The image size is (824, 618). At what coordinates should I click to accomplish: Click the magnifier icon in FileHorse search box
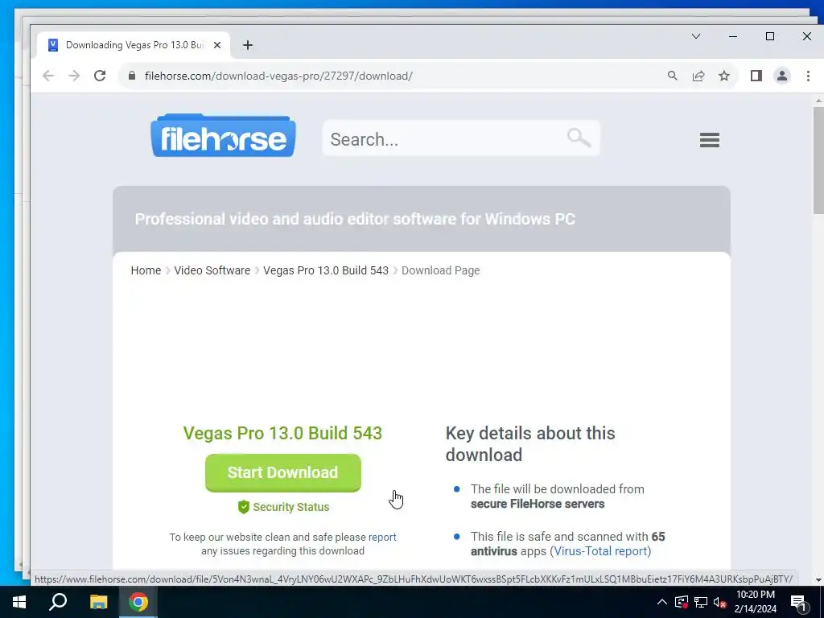click(579, 138)
